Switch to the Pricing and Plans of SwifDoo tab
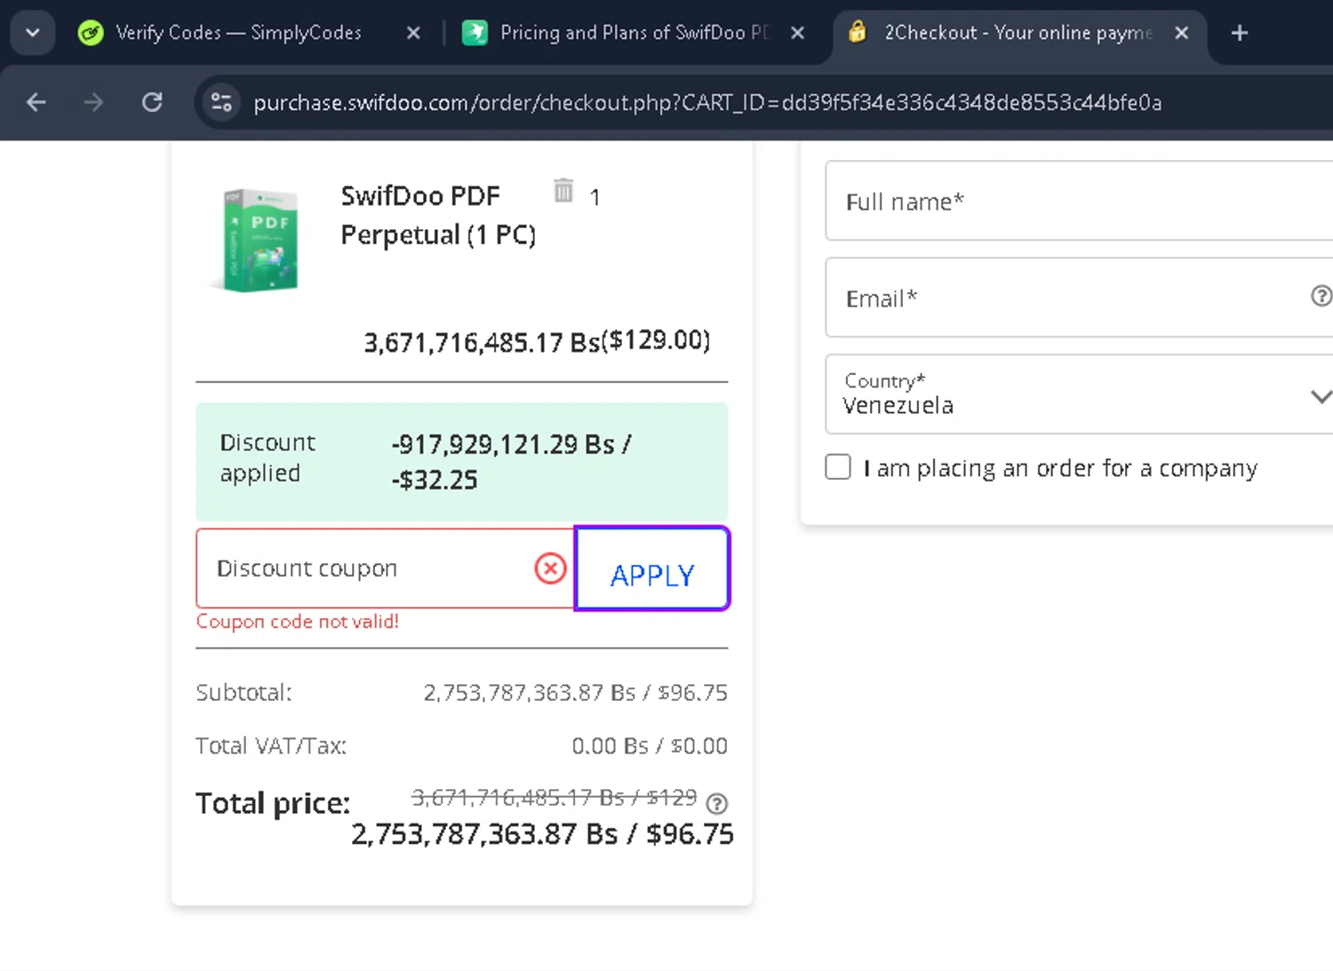 coord(635,33)
